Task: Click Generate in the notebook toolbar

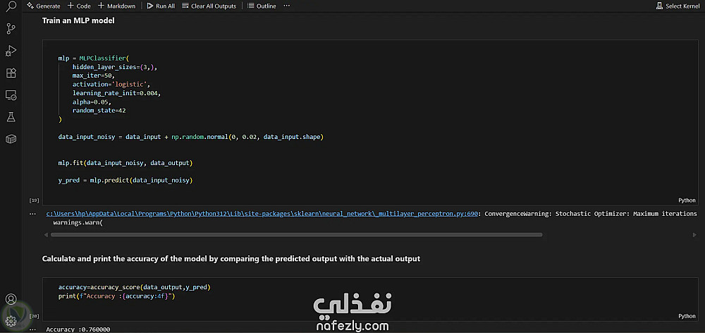Action: click(x=44, y=6)
